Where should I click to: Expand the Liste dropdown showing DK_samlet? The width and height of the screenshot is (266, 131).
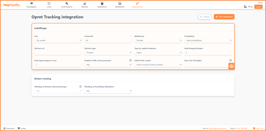(58, 41)
